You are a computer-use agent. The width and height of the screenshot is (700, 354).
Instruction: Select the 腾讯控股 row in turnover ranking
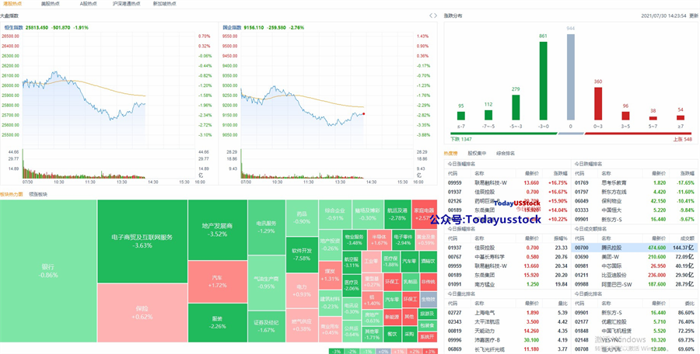pos(635,248)
